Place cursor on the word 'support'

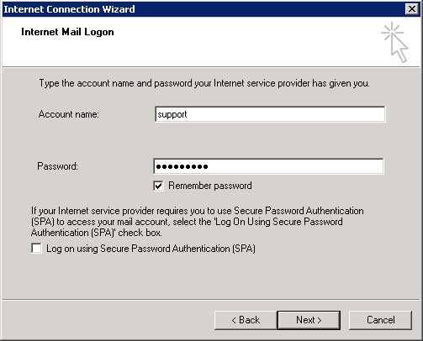tap(172, 114)
